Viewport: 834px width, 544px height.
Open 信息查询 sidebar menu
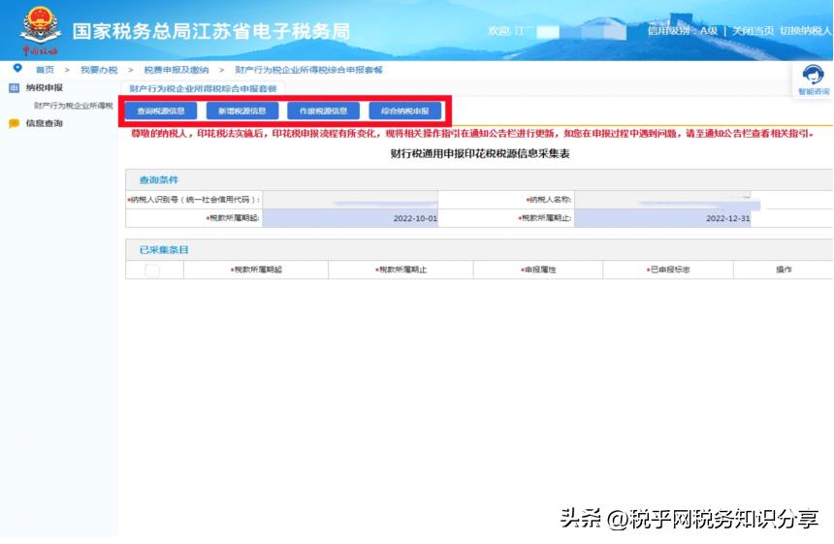click(x=45, y=123)
